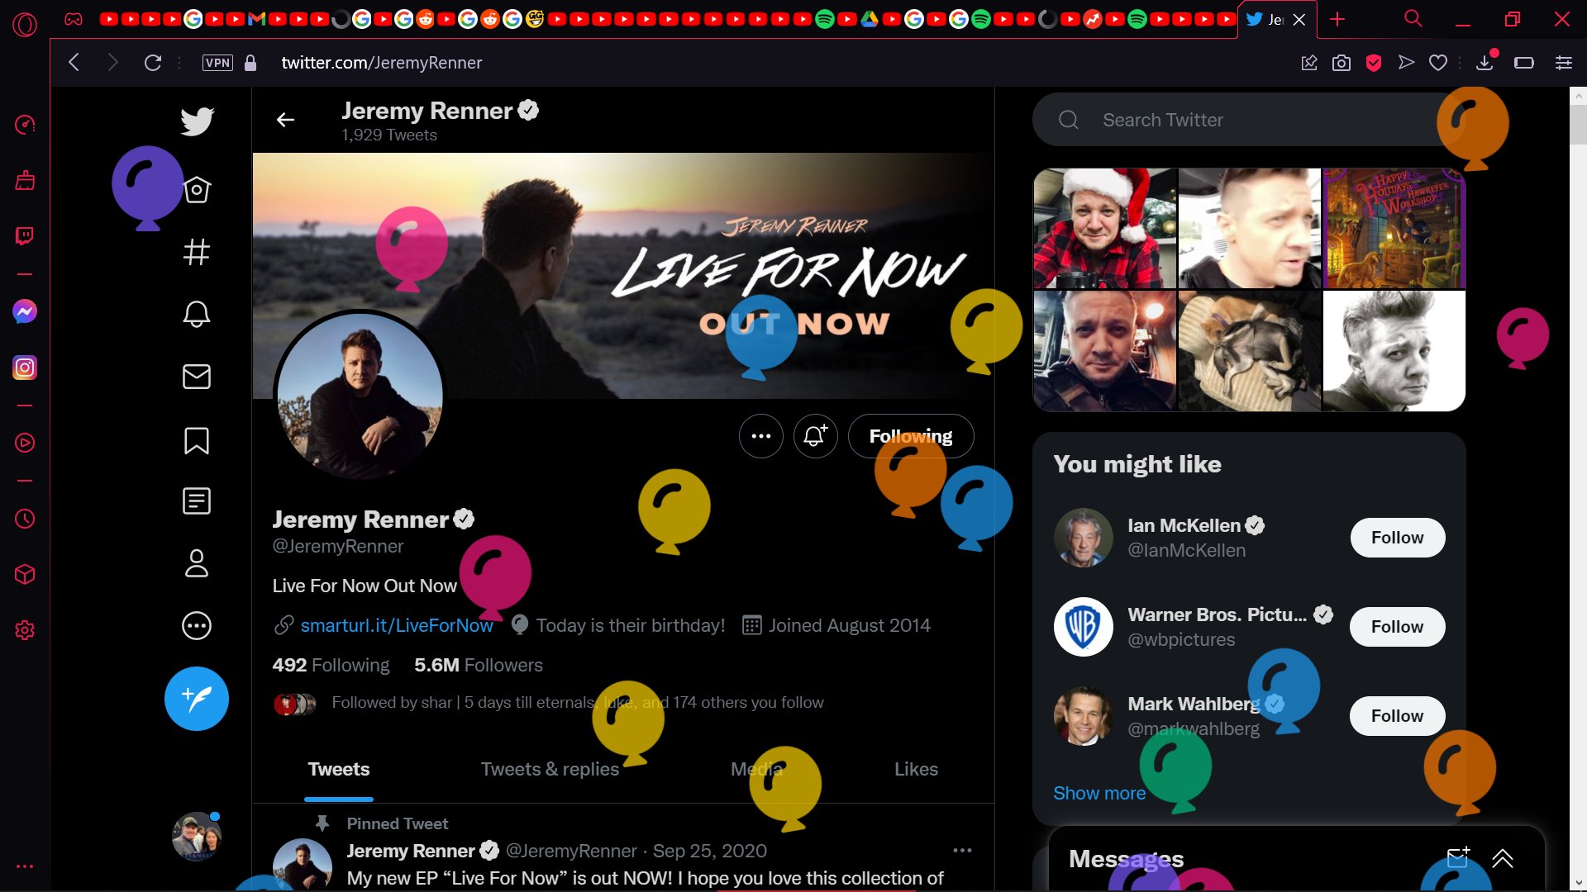Open browser downloads icon
The image size is (1587, 892).
tap(1485, 63)
